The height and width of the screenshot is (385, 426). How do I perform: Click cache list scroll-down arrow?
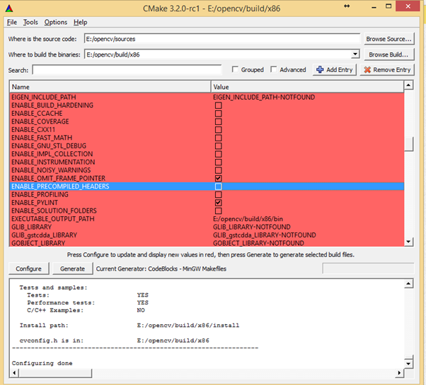(408, 242)
